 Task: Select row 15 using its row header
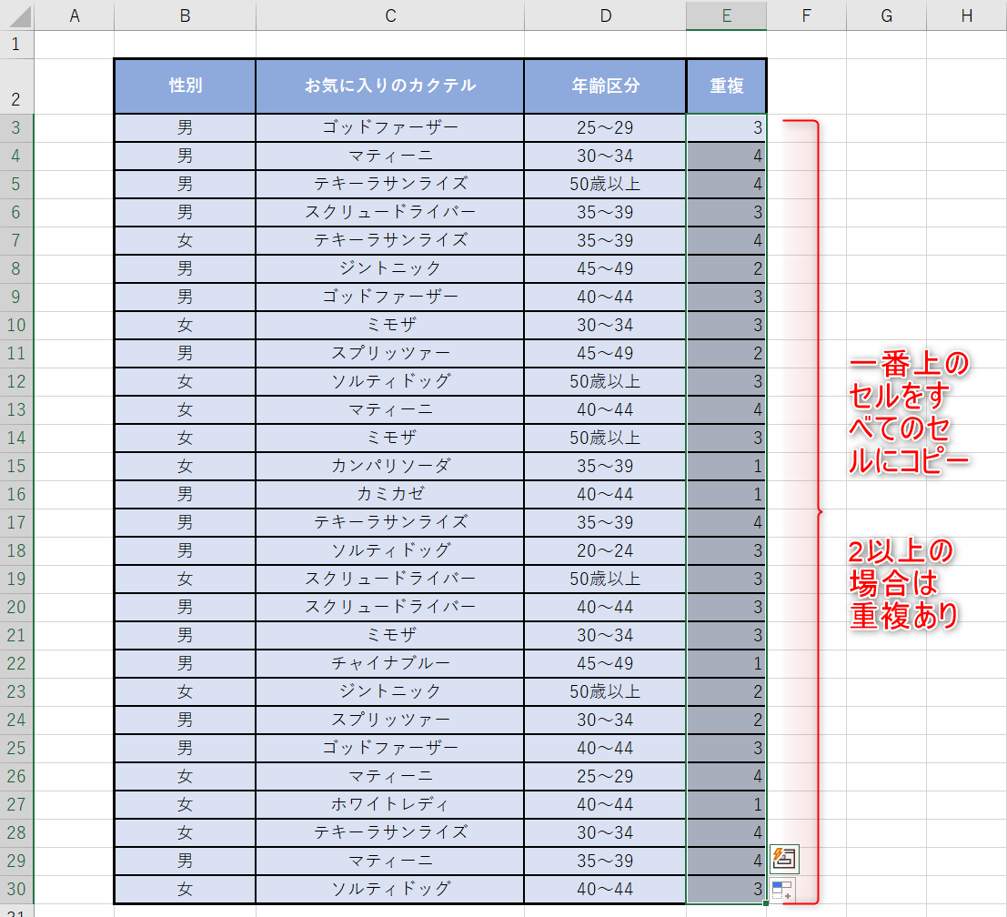[x=16, y=466]
